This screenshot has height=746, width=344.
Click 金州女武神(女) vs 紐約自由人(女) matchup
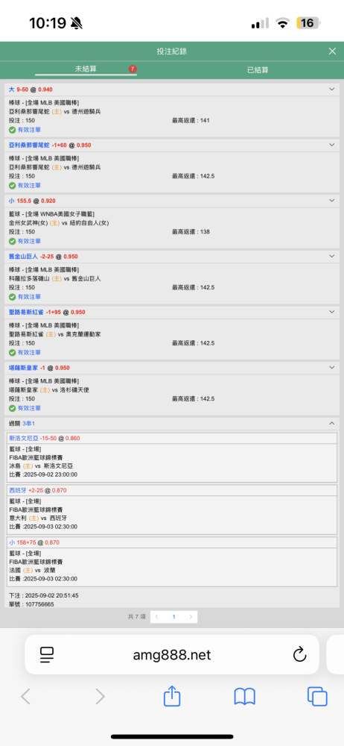coord(59,222)
